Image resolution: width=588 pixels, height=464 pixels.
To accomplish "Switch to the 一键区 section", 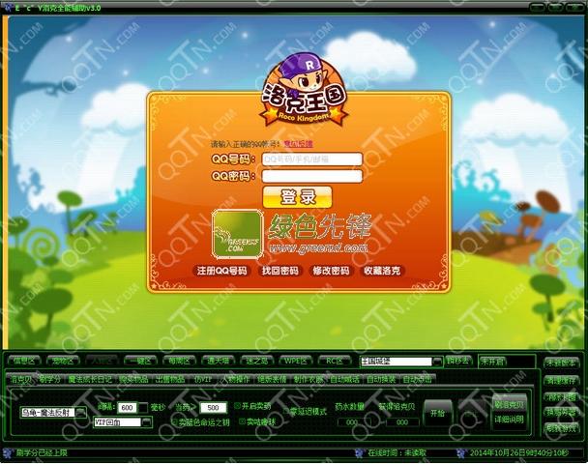I will (140, 361).
